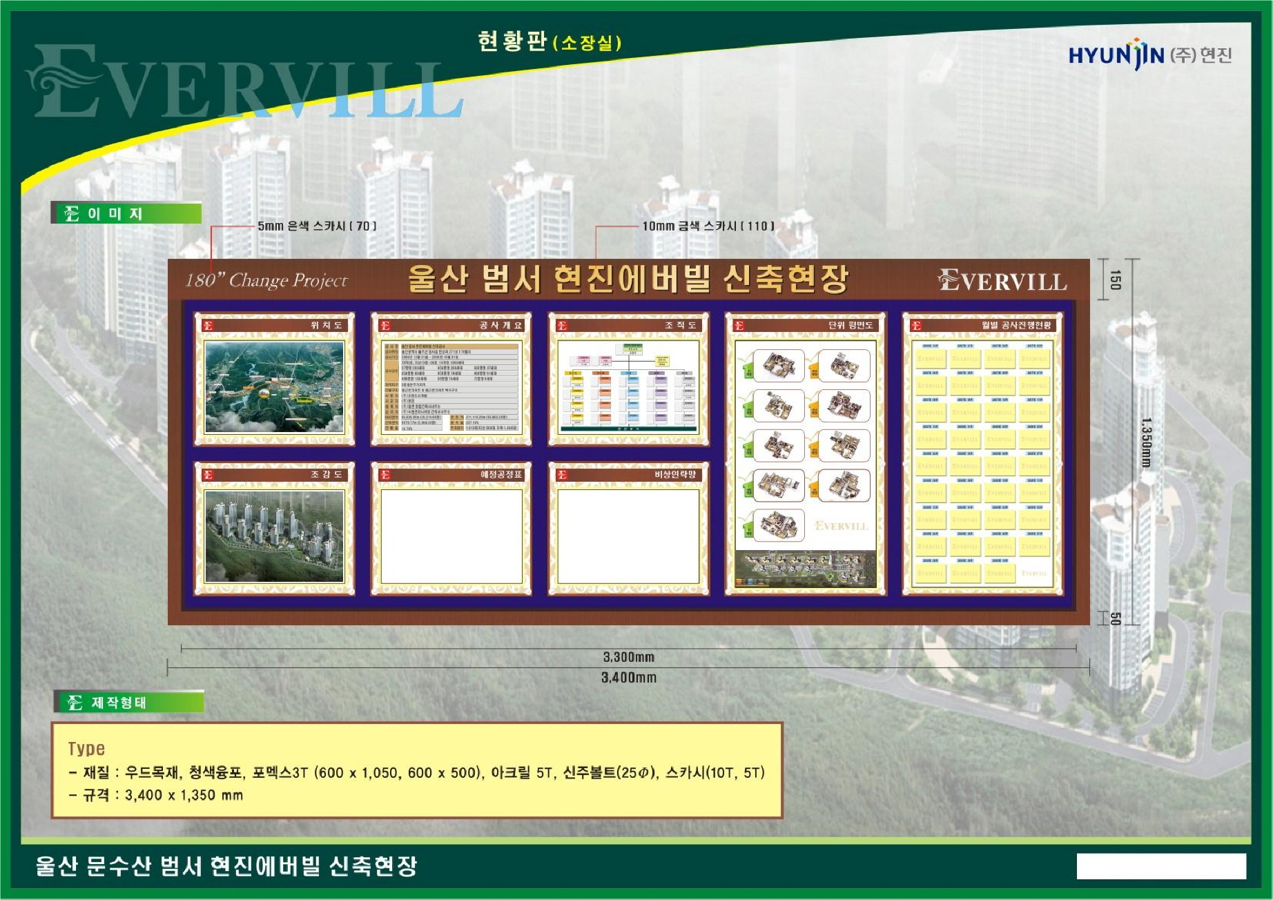
Task: Click the blank 예정공정표 panel
Action: click(x=451, y=536)
